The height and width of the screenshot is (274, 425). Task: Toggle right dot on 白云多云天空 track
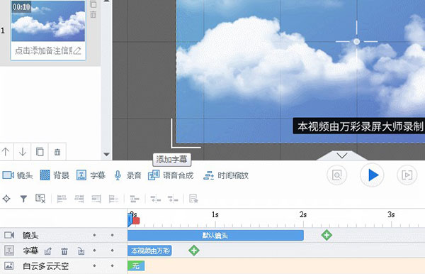[x=112, y=265]
